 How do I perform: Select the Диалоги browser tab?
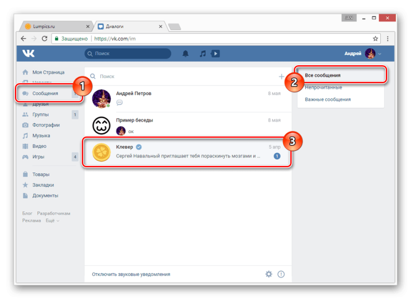[x=130, y=27]
